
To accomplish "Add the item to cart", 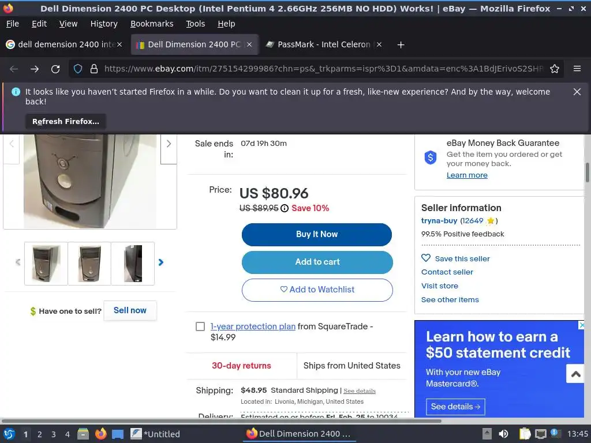I will [317, 262].
